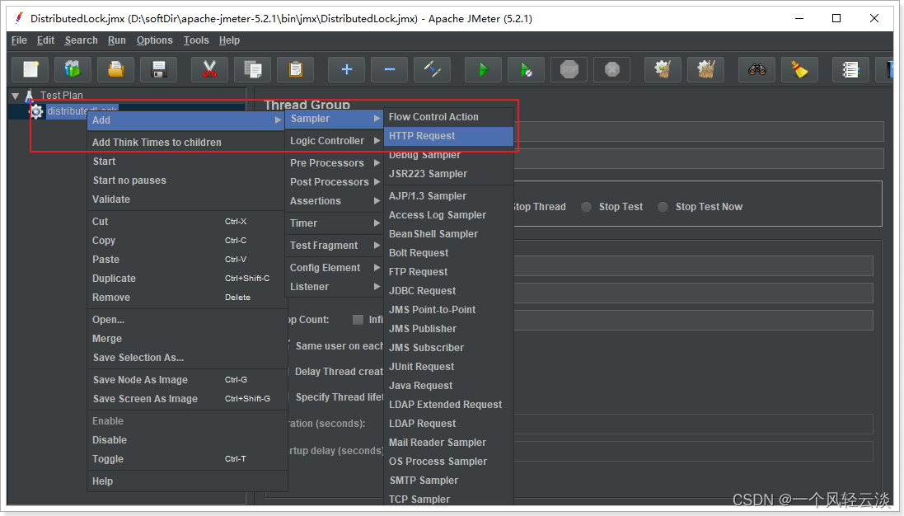Open the File menu
The image size is (904, 516).
[19, 40]
